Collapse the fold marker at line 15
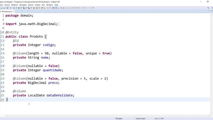Image resolution: width=213 pixels, height=120 pixels. (5, 53)
